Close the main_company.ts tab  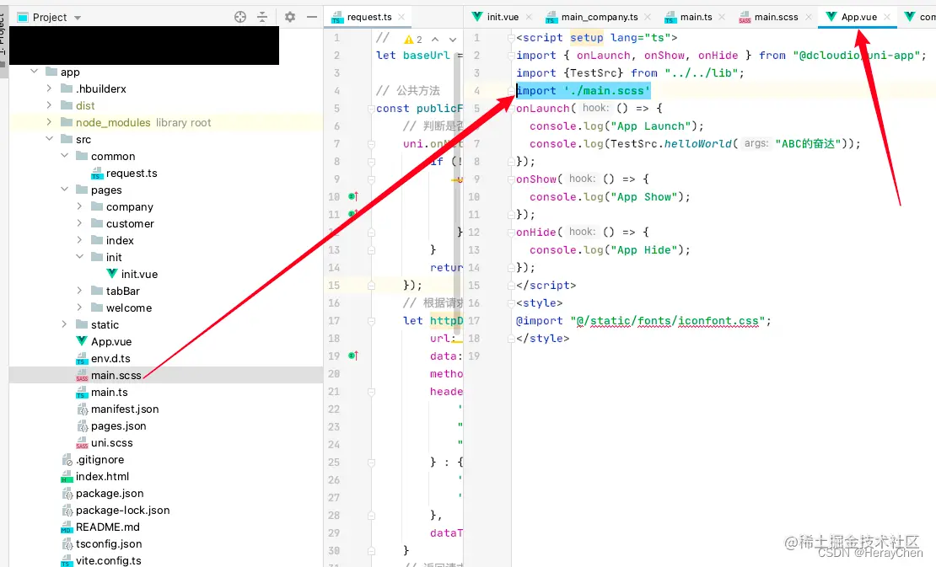click(x=648, y=17)
